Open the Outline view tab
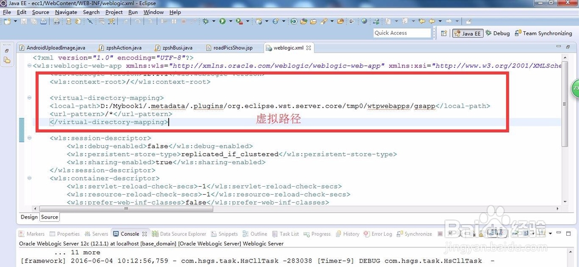This screenshot has width=579, height=267. click(x=255, y=234)
